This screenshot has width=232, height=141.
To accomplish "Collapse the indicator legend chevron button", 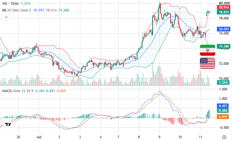I will click(6, 17).
